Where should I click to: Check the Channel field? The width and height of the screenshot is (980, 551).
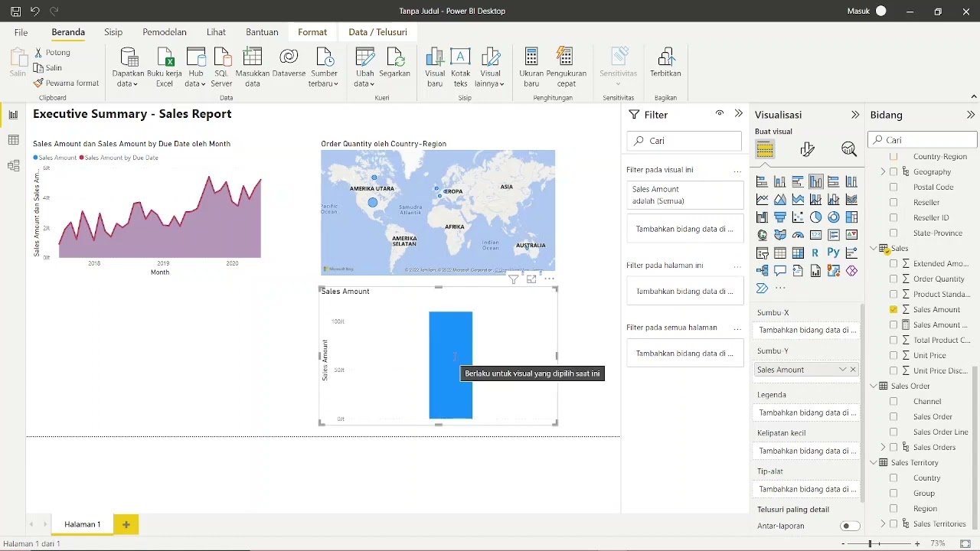pos(893,401)
